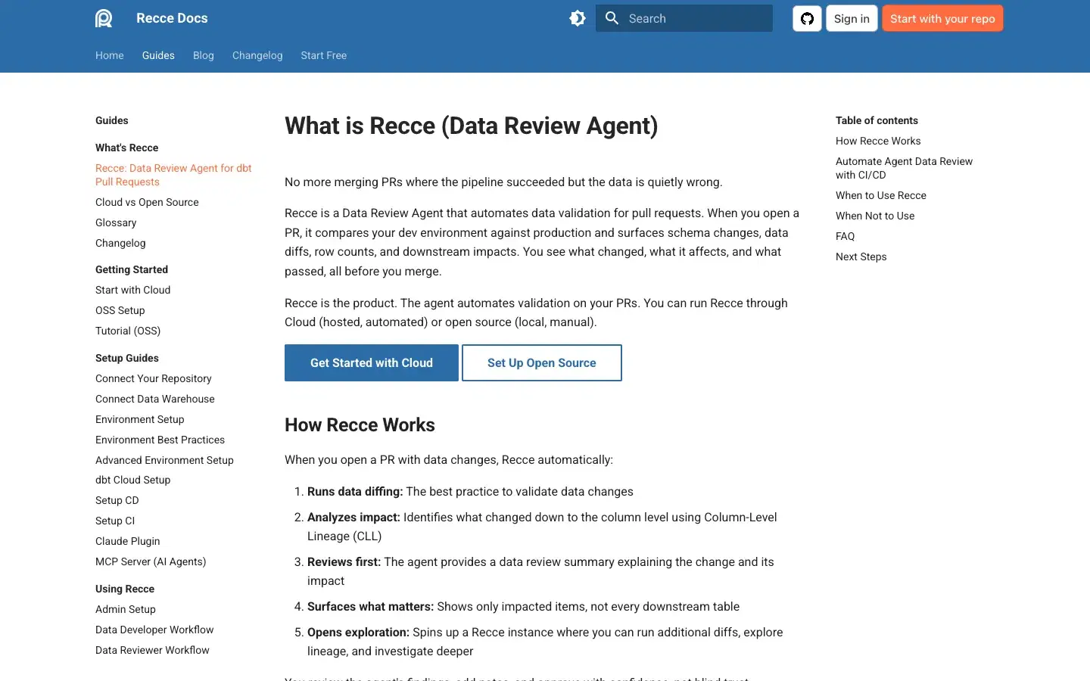
Task: Open the Changelog tab in header
Action: click(x=257, y=55)
